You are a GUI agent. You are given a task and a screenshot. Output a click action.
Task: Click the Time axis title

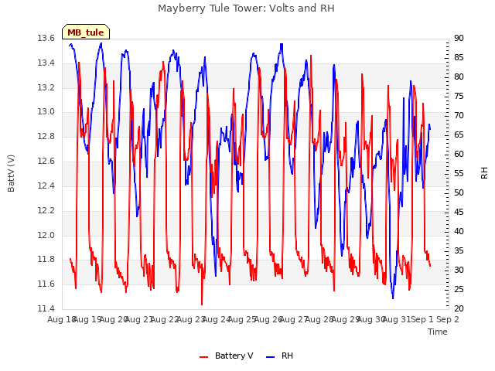[x=438, y=332]
